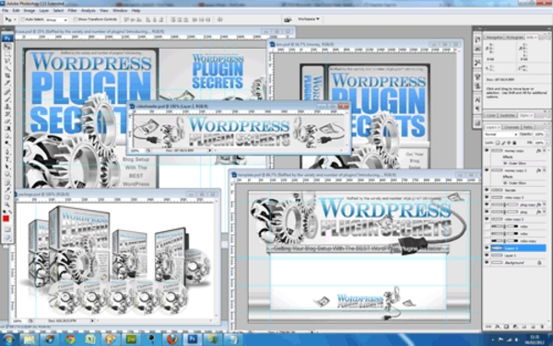Open the Tool Presets icon in dock
This screenshot has width=553, height=346.
click(477, 63)
